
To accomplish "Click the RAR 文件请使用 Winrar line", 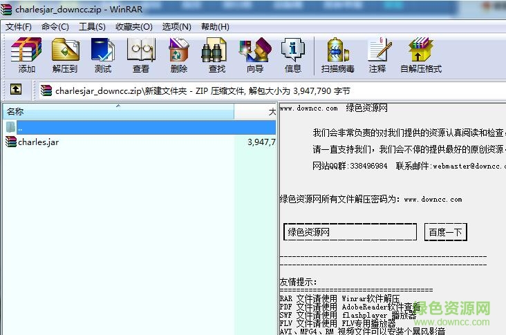I will (339, 298).
